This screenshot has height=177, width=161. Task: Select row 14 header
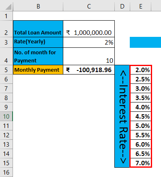pyautogui.click(x=6, y=154)
